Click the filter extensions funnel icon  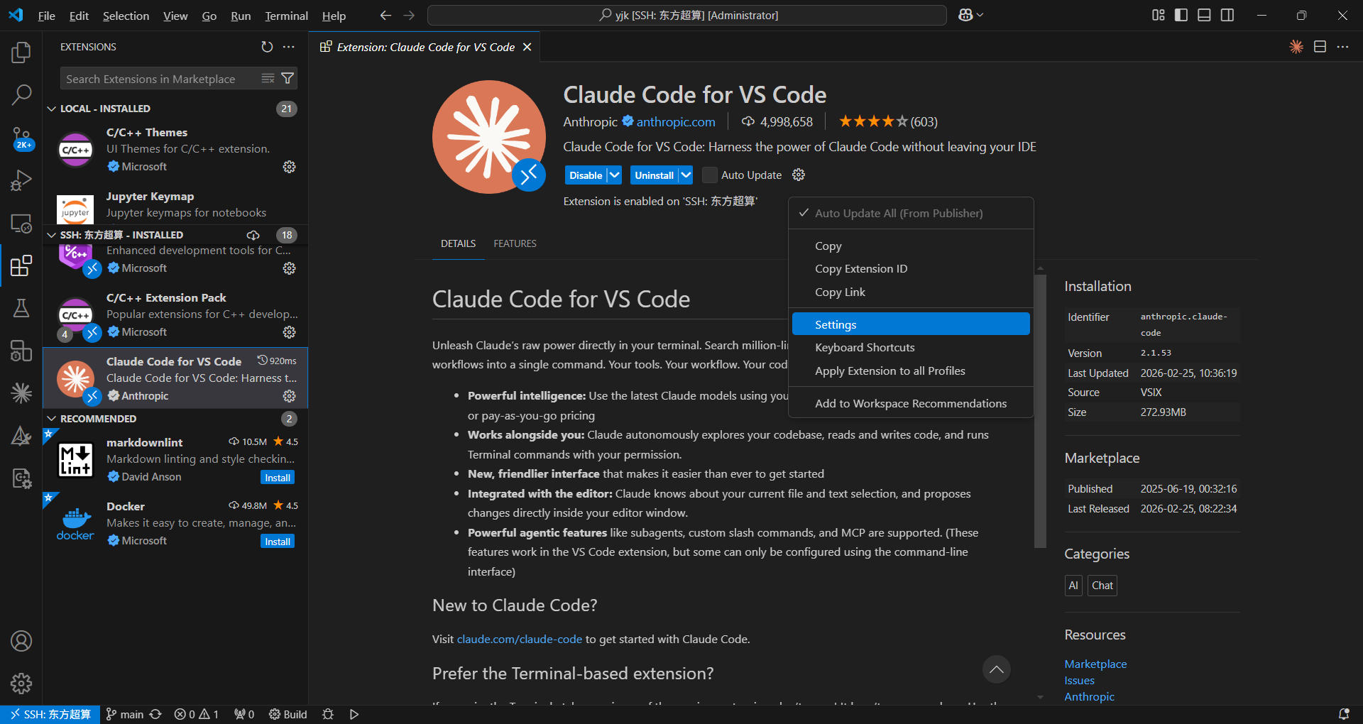[288, 79]
